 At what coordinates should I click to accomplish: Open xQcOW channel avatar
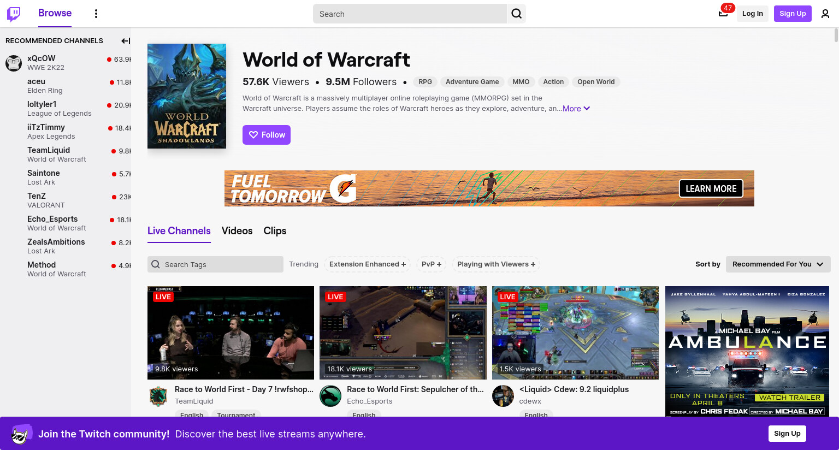coord(14,63)
